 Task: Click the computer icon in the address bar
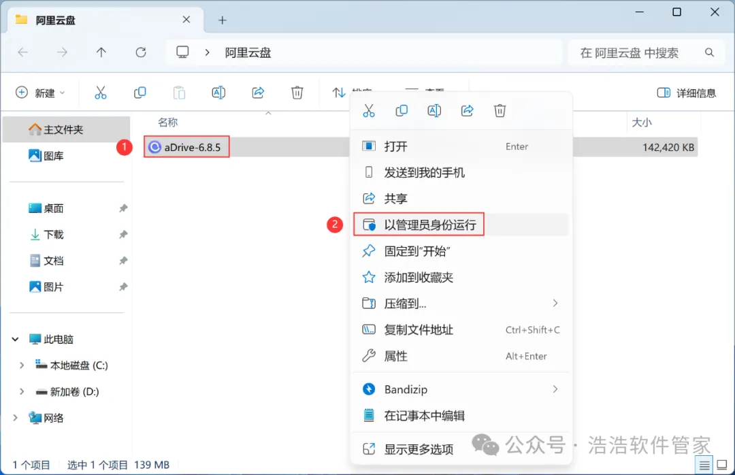(182, 52)
